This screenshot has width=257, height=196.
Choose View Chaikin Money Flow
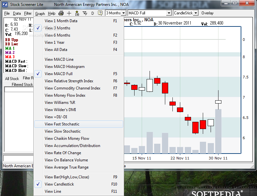tap(79, 139)
